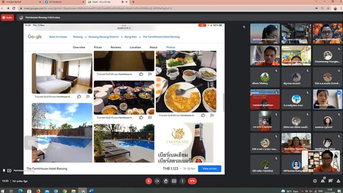Click The FarmHouse Hotel Ranong breadcrumb
Viewport: 343px width, 193px height.
pyautogui.click(x=161, y=37)
